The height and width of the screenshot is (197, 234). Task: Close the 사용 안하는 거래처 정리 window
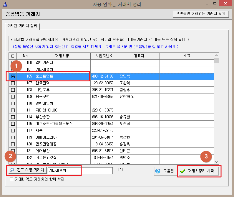[x=225, y=4]
